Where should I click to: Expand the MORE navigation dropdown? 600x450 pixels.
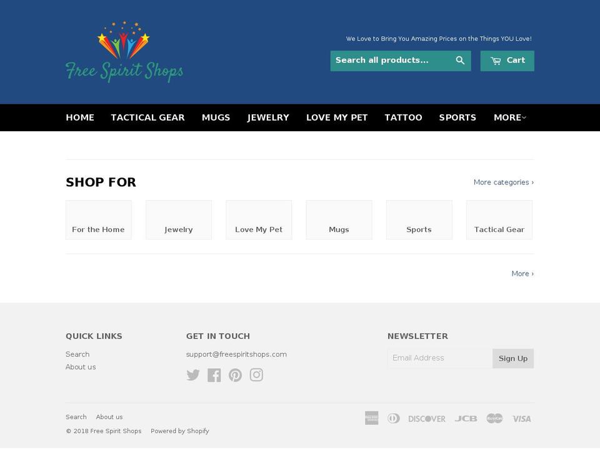point(510,117)
